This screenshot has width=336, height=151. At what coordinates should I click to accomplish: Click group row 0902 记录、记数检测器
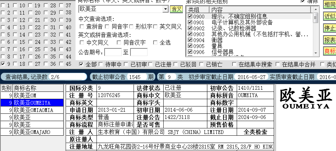pyautogui.click(x=249, y=28)
